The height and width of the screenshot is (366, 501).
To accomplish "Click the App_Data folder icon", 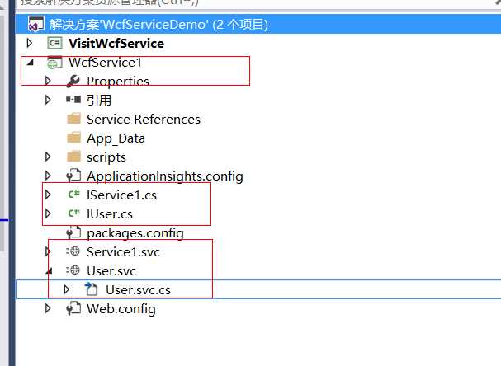I will coord(74,138).
